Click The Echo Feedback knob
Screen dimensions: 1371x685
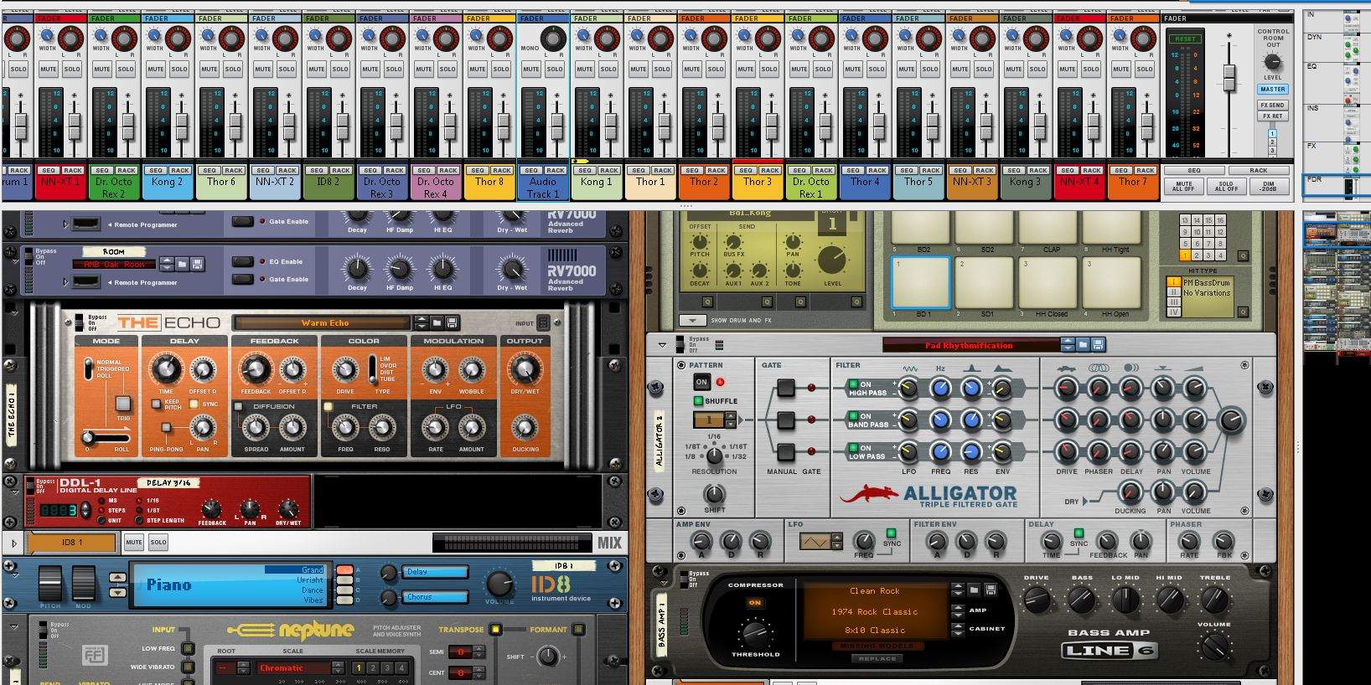[x=255, y=369]
